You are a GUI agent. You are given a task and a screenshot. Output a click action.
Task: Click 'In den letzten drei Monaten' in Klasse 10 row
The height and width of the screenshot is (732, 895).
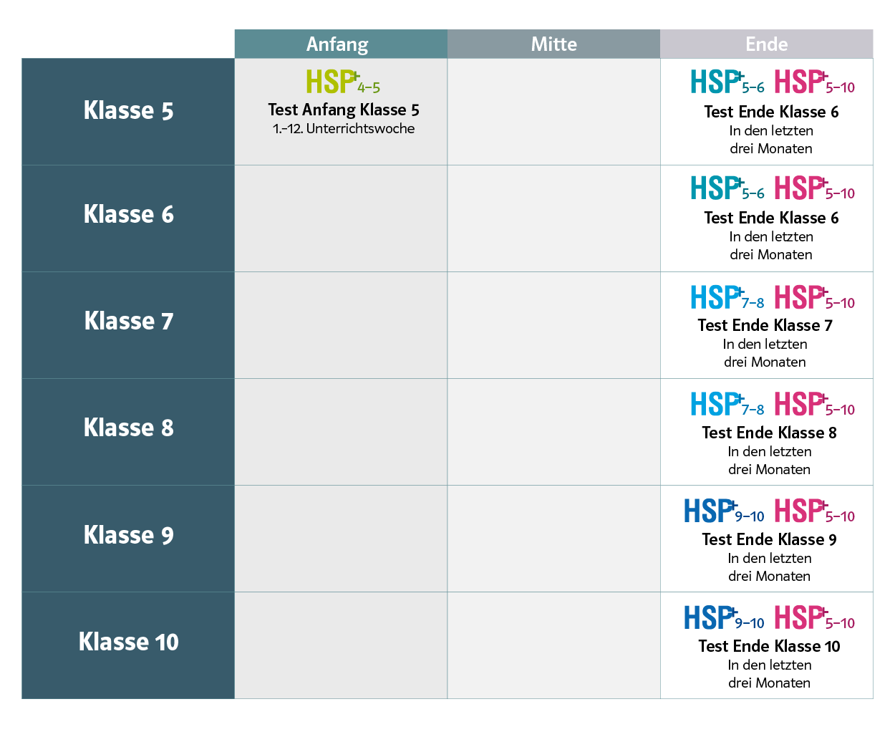click(770, 674)
